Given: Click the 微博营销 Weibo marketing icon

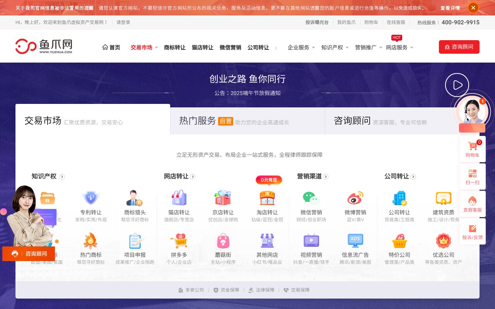Looking at the screenshot, I should coord(356,198).
